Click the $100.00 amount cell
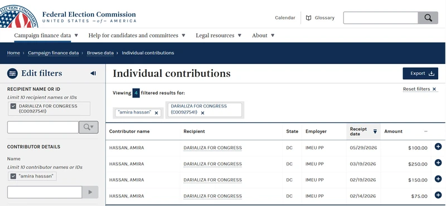The height and width of the screenshot is (206, 446). pyautogui.click(x=418, y=148)
